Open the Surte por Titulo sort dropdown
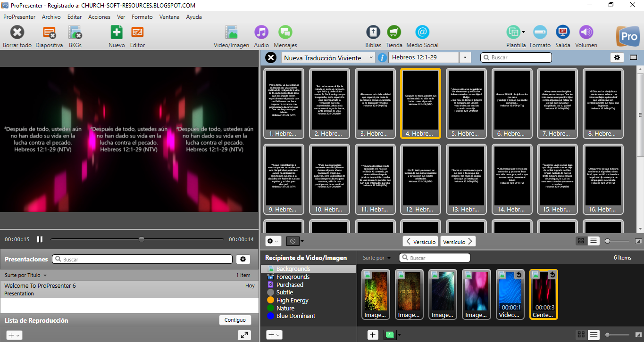This screenshot has width=644, height=342. tap(25, 275)
